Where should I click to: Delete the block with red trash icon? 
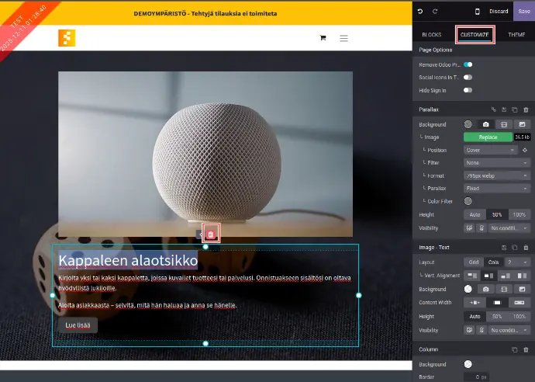pyautogui.click(x=211, y=234)
